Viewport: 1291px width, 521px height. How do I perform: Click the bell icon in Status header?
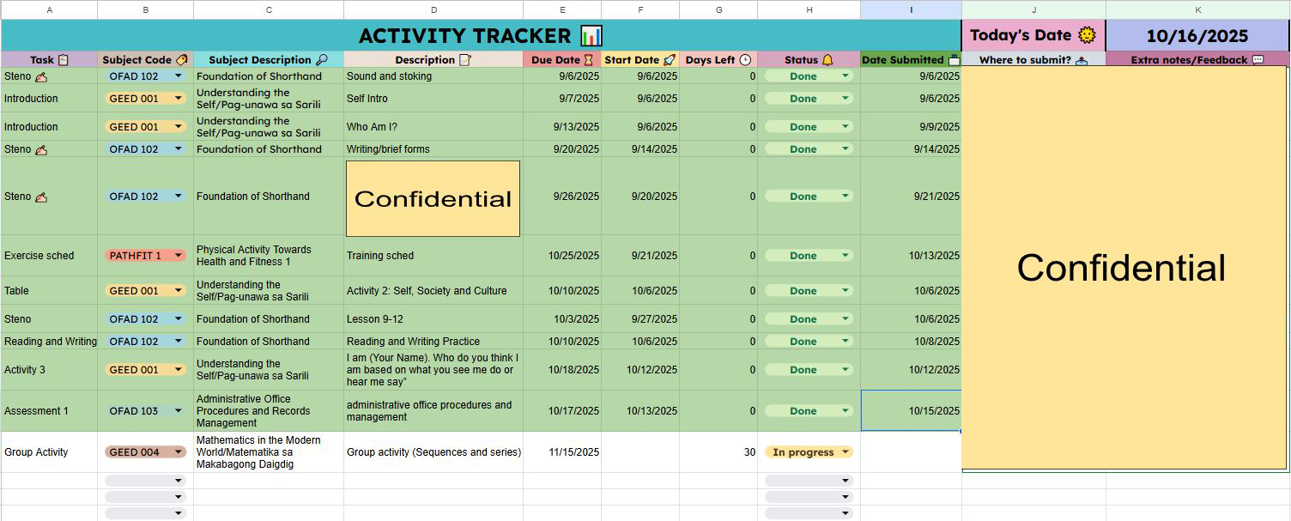click(x=827, y=60)
